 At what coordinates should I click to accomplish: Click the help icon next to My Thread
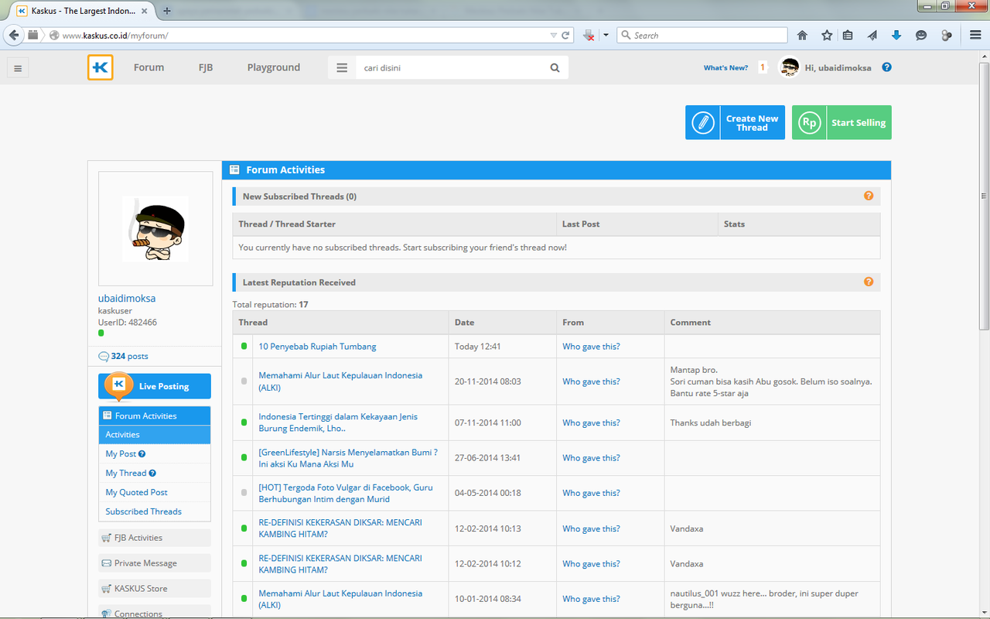[x=152, y=473]
